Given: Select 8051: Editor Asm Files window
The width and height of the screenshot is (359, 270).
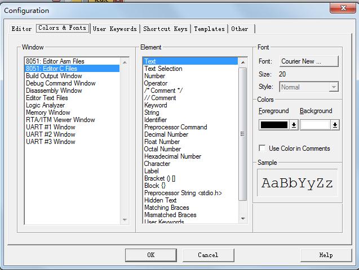Looking at the screenshot, I should [55, 61].
